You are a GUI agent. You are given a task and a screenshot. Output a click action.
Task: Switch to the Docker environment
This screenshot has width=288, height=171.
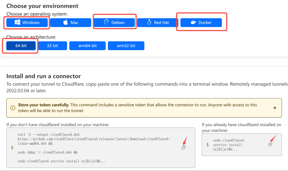point(201,23)
